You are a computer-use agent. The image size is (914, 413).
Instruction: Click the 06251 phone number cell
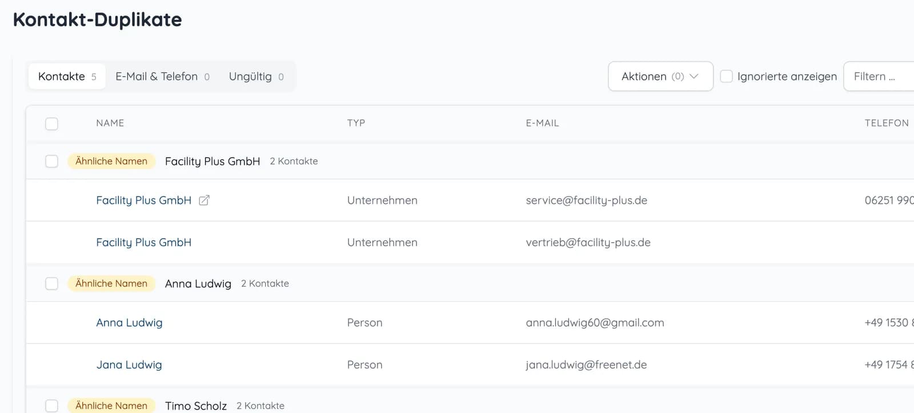[x=889, y=201]
